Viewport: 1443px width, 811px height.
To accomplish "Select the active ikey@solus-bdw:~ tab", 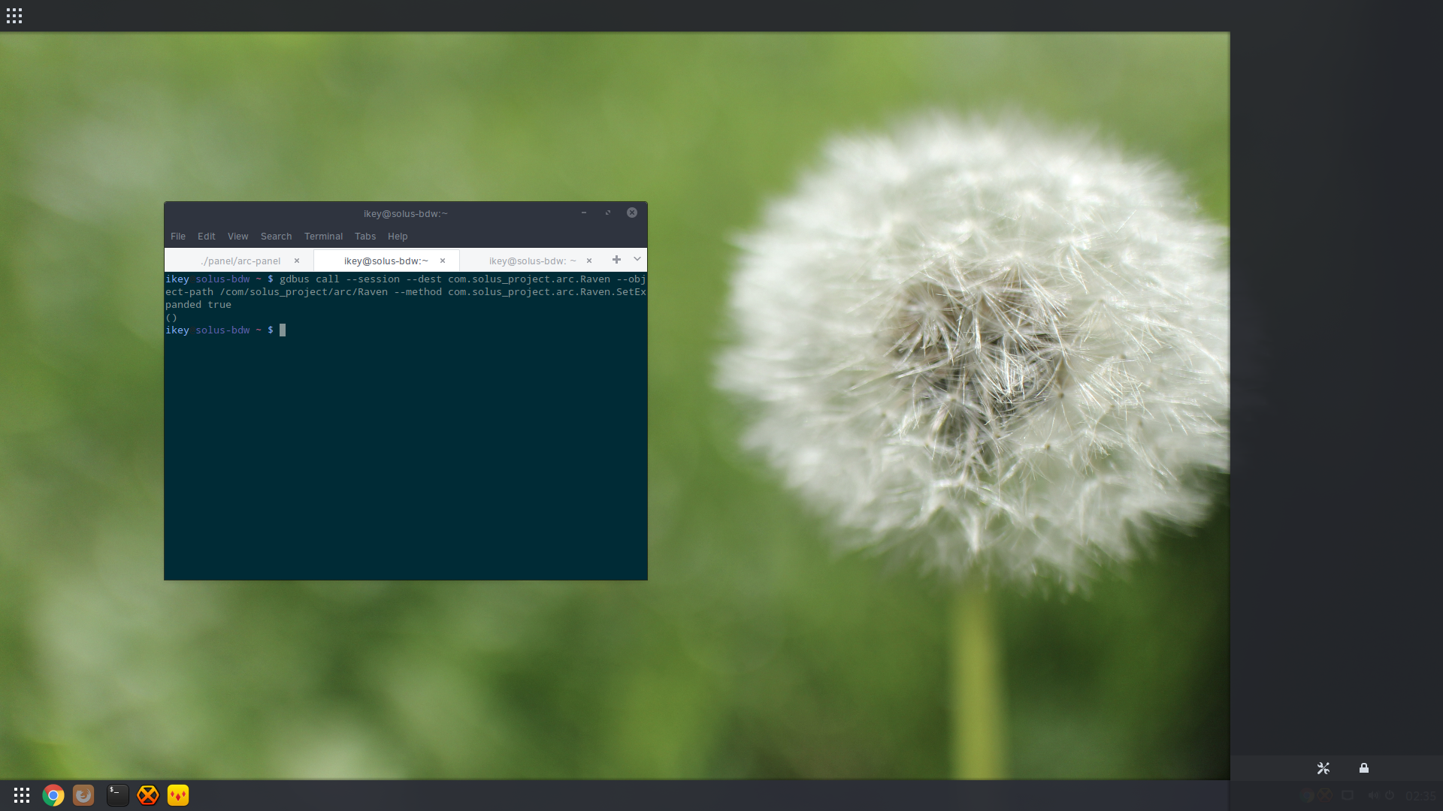I will 386,261.
